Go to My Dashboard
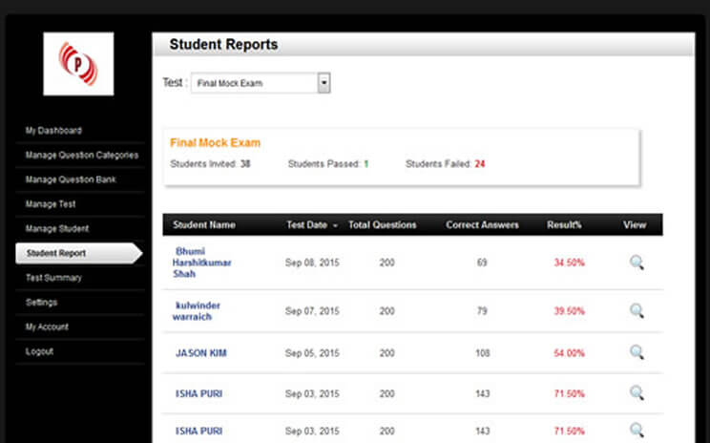 point(53,131)
